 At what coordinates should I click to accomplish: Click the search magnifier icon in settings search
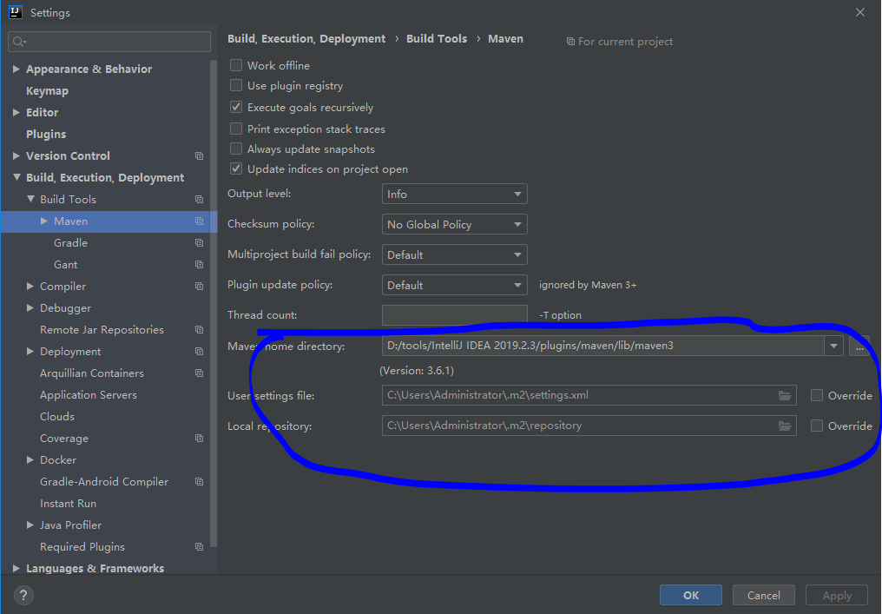point(19,42)
